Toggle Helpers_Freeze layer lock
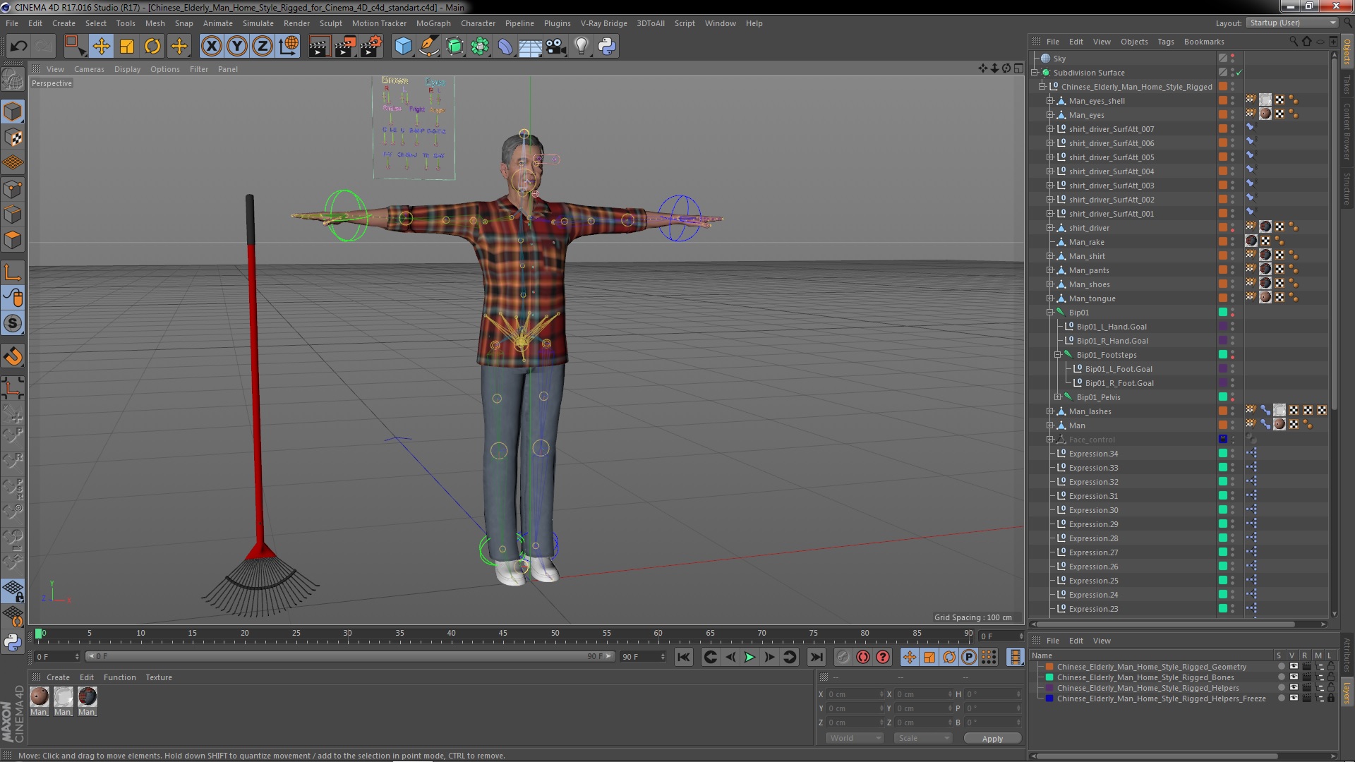The width and height of the screenshot is (1355, 762). [x=1331, y=698]
